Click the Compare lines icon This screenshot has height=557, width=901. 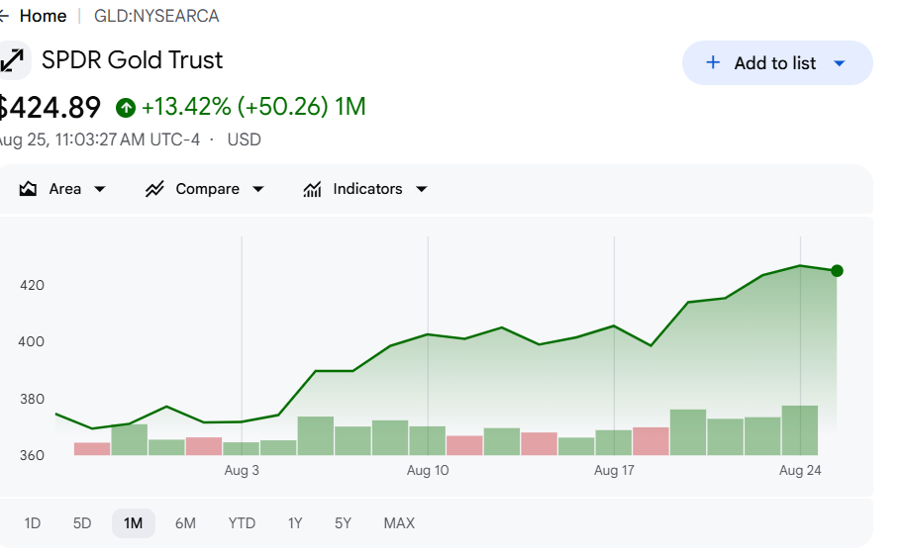154,189
